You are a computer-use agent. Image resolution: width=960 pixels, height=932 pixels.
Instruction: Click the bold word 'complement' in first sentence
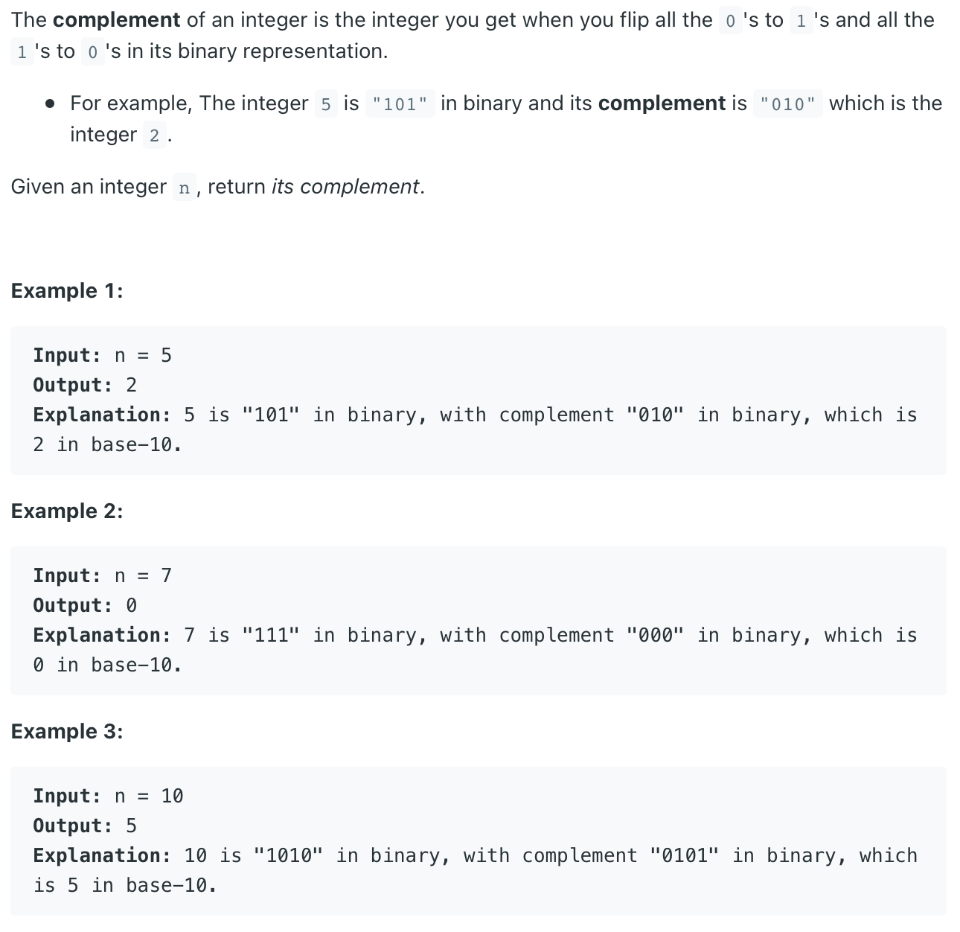[x=116, y=20]
